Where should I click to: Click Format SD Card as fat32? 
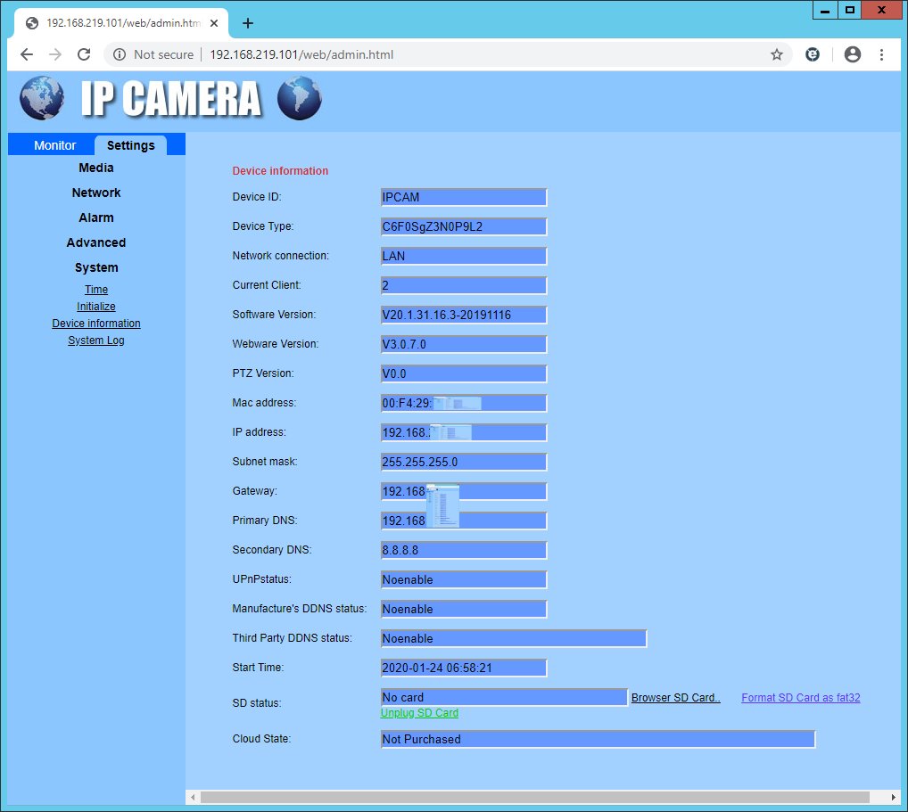(x=800, y=698)
